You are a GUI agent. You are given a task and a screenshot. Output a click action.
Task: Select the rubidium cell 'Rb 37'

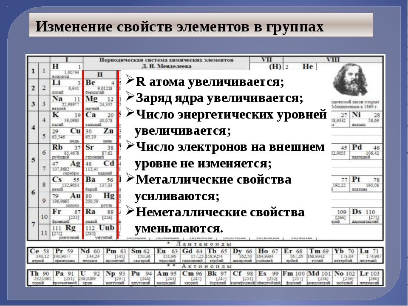point(67,151)
